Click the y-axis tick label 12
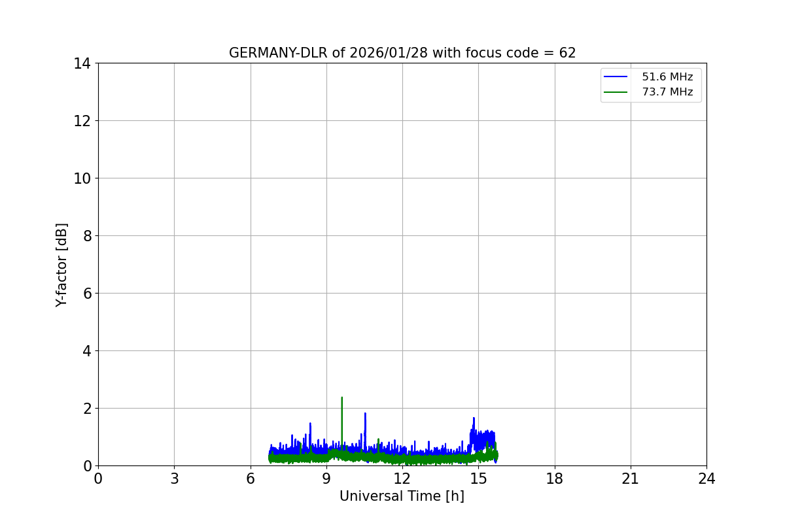 [82, 121]
